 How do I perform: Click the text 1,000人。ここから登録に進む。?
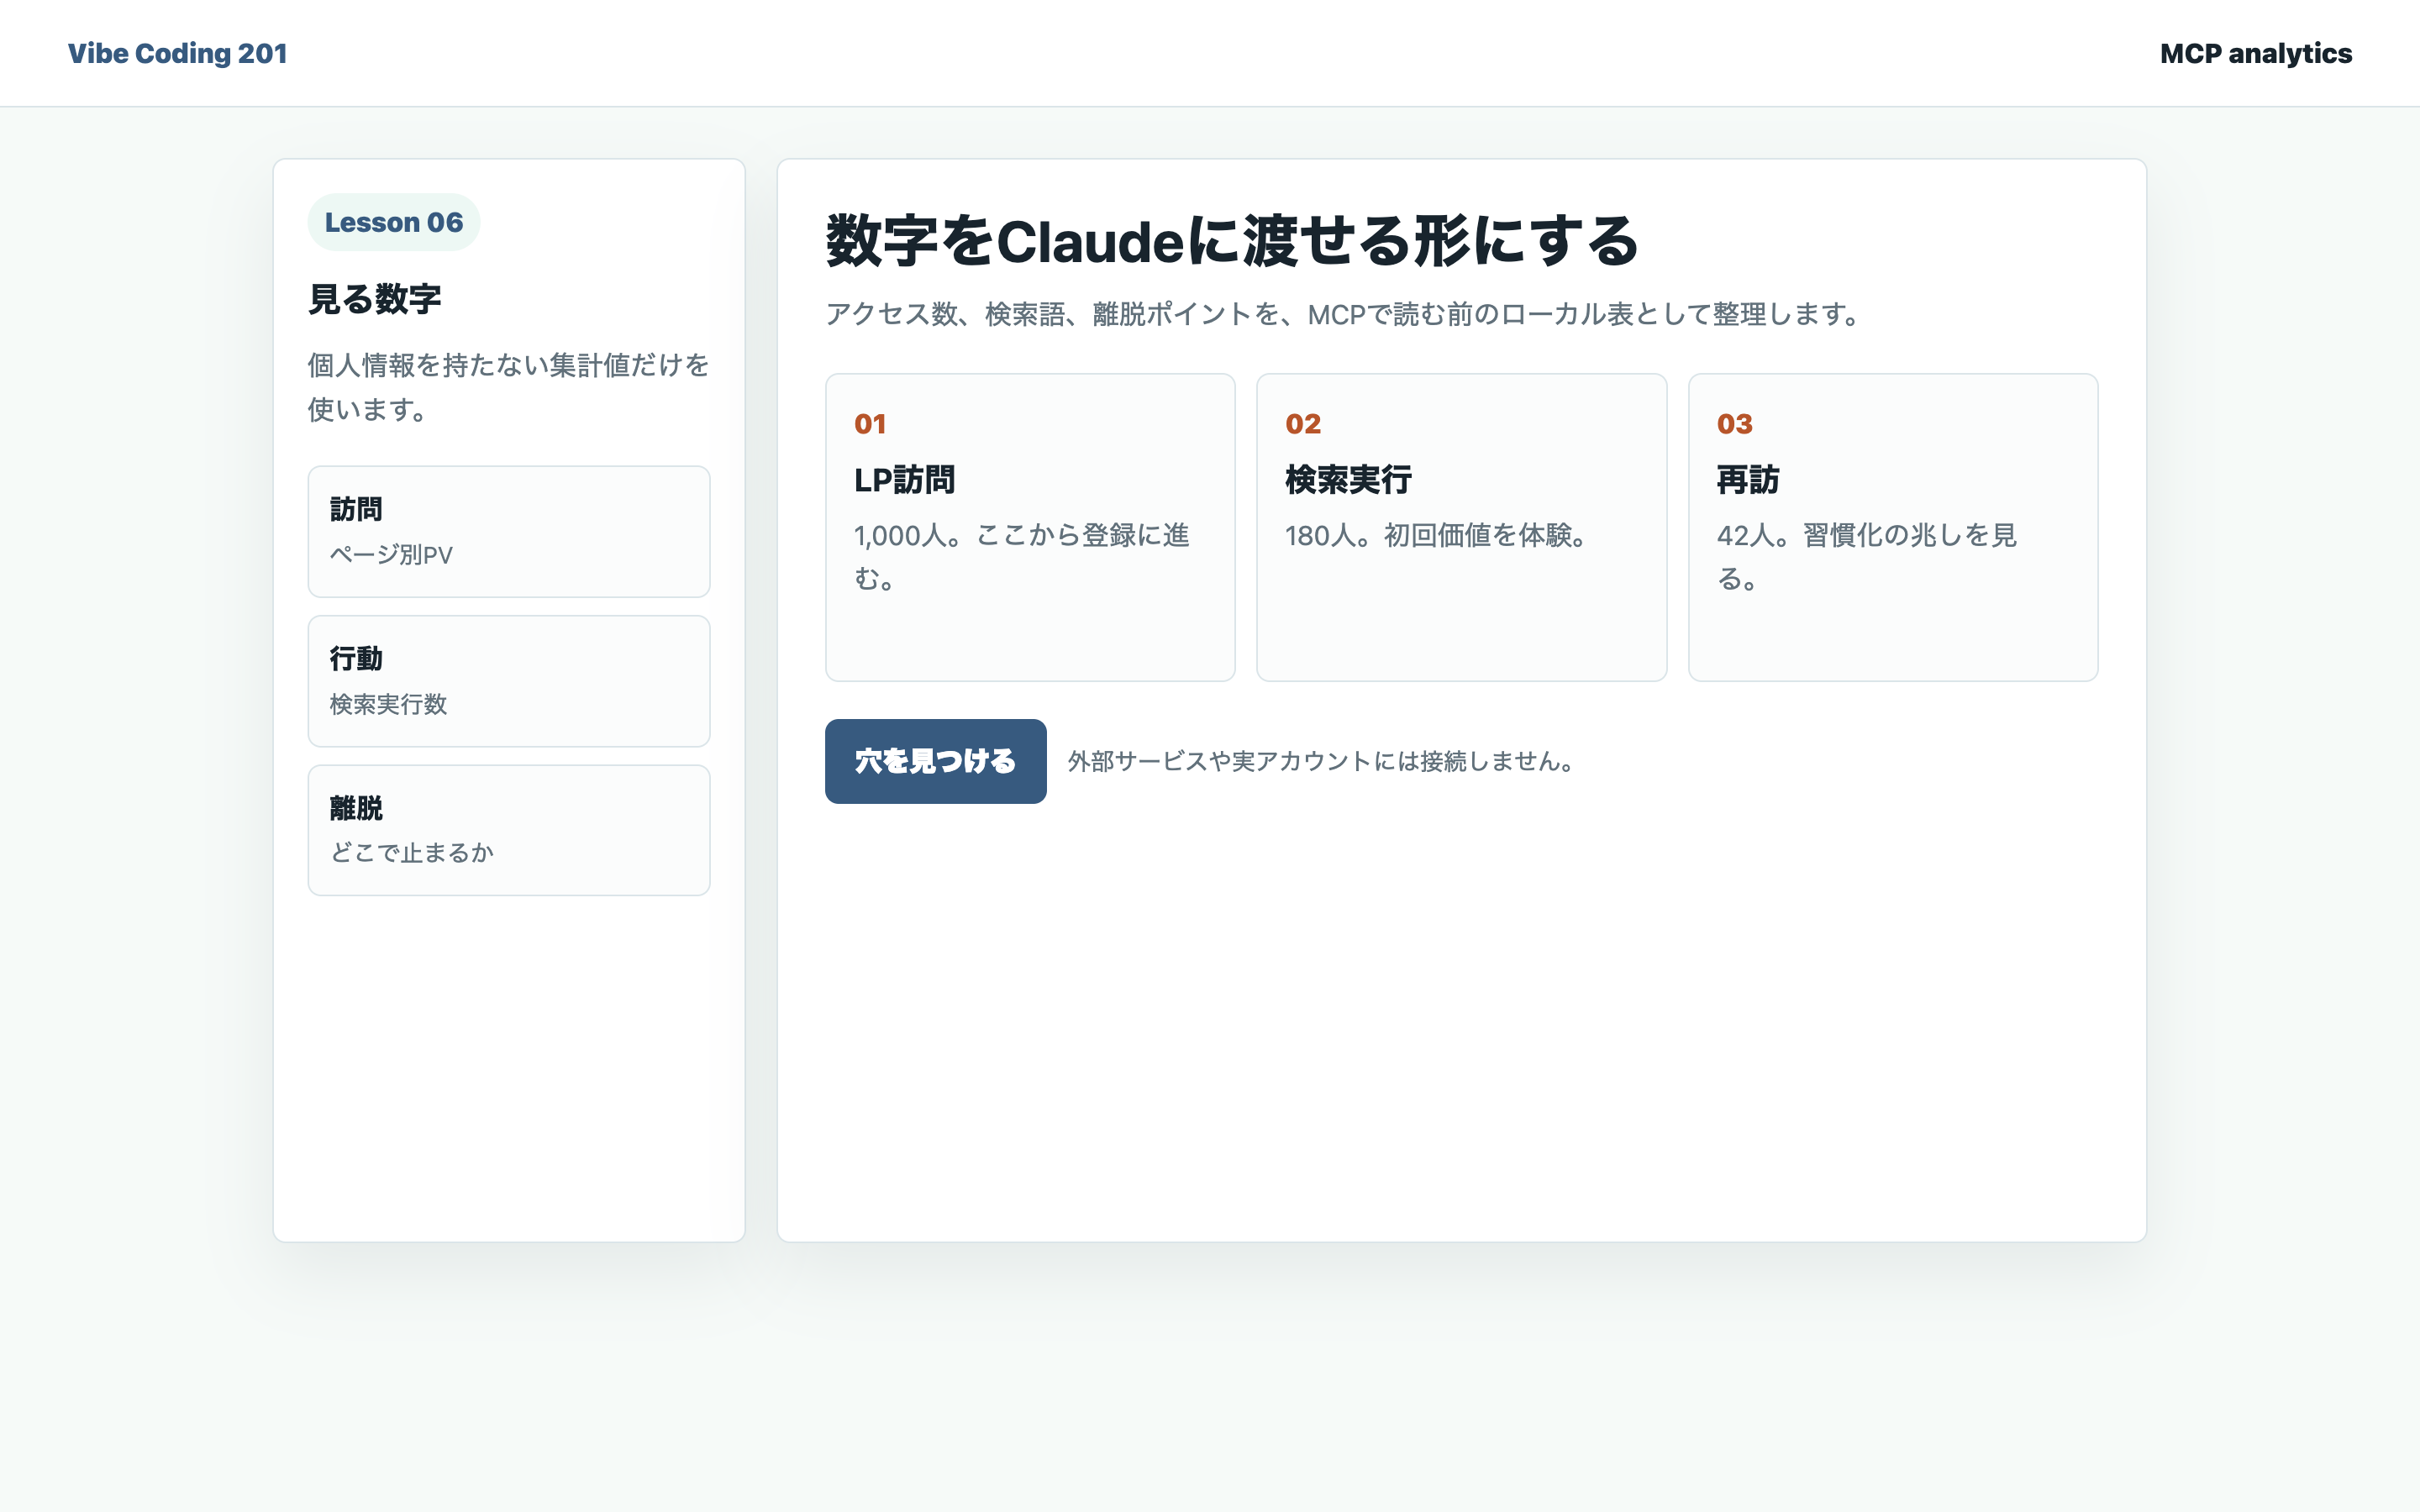click(x=1022, y=557)
